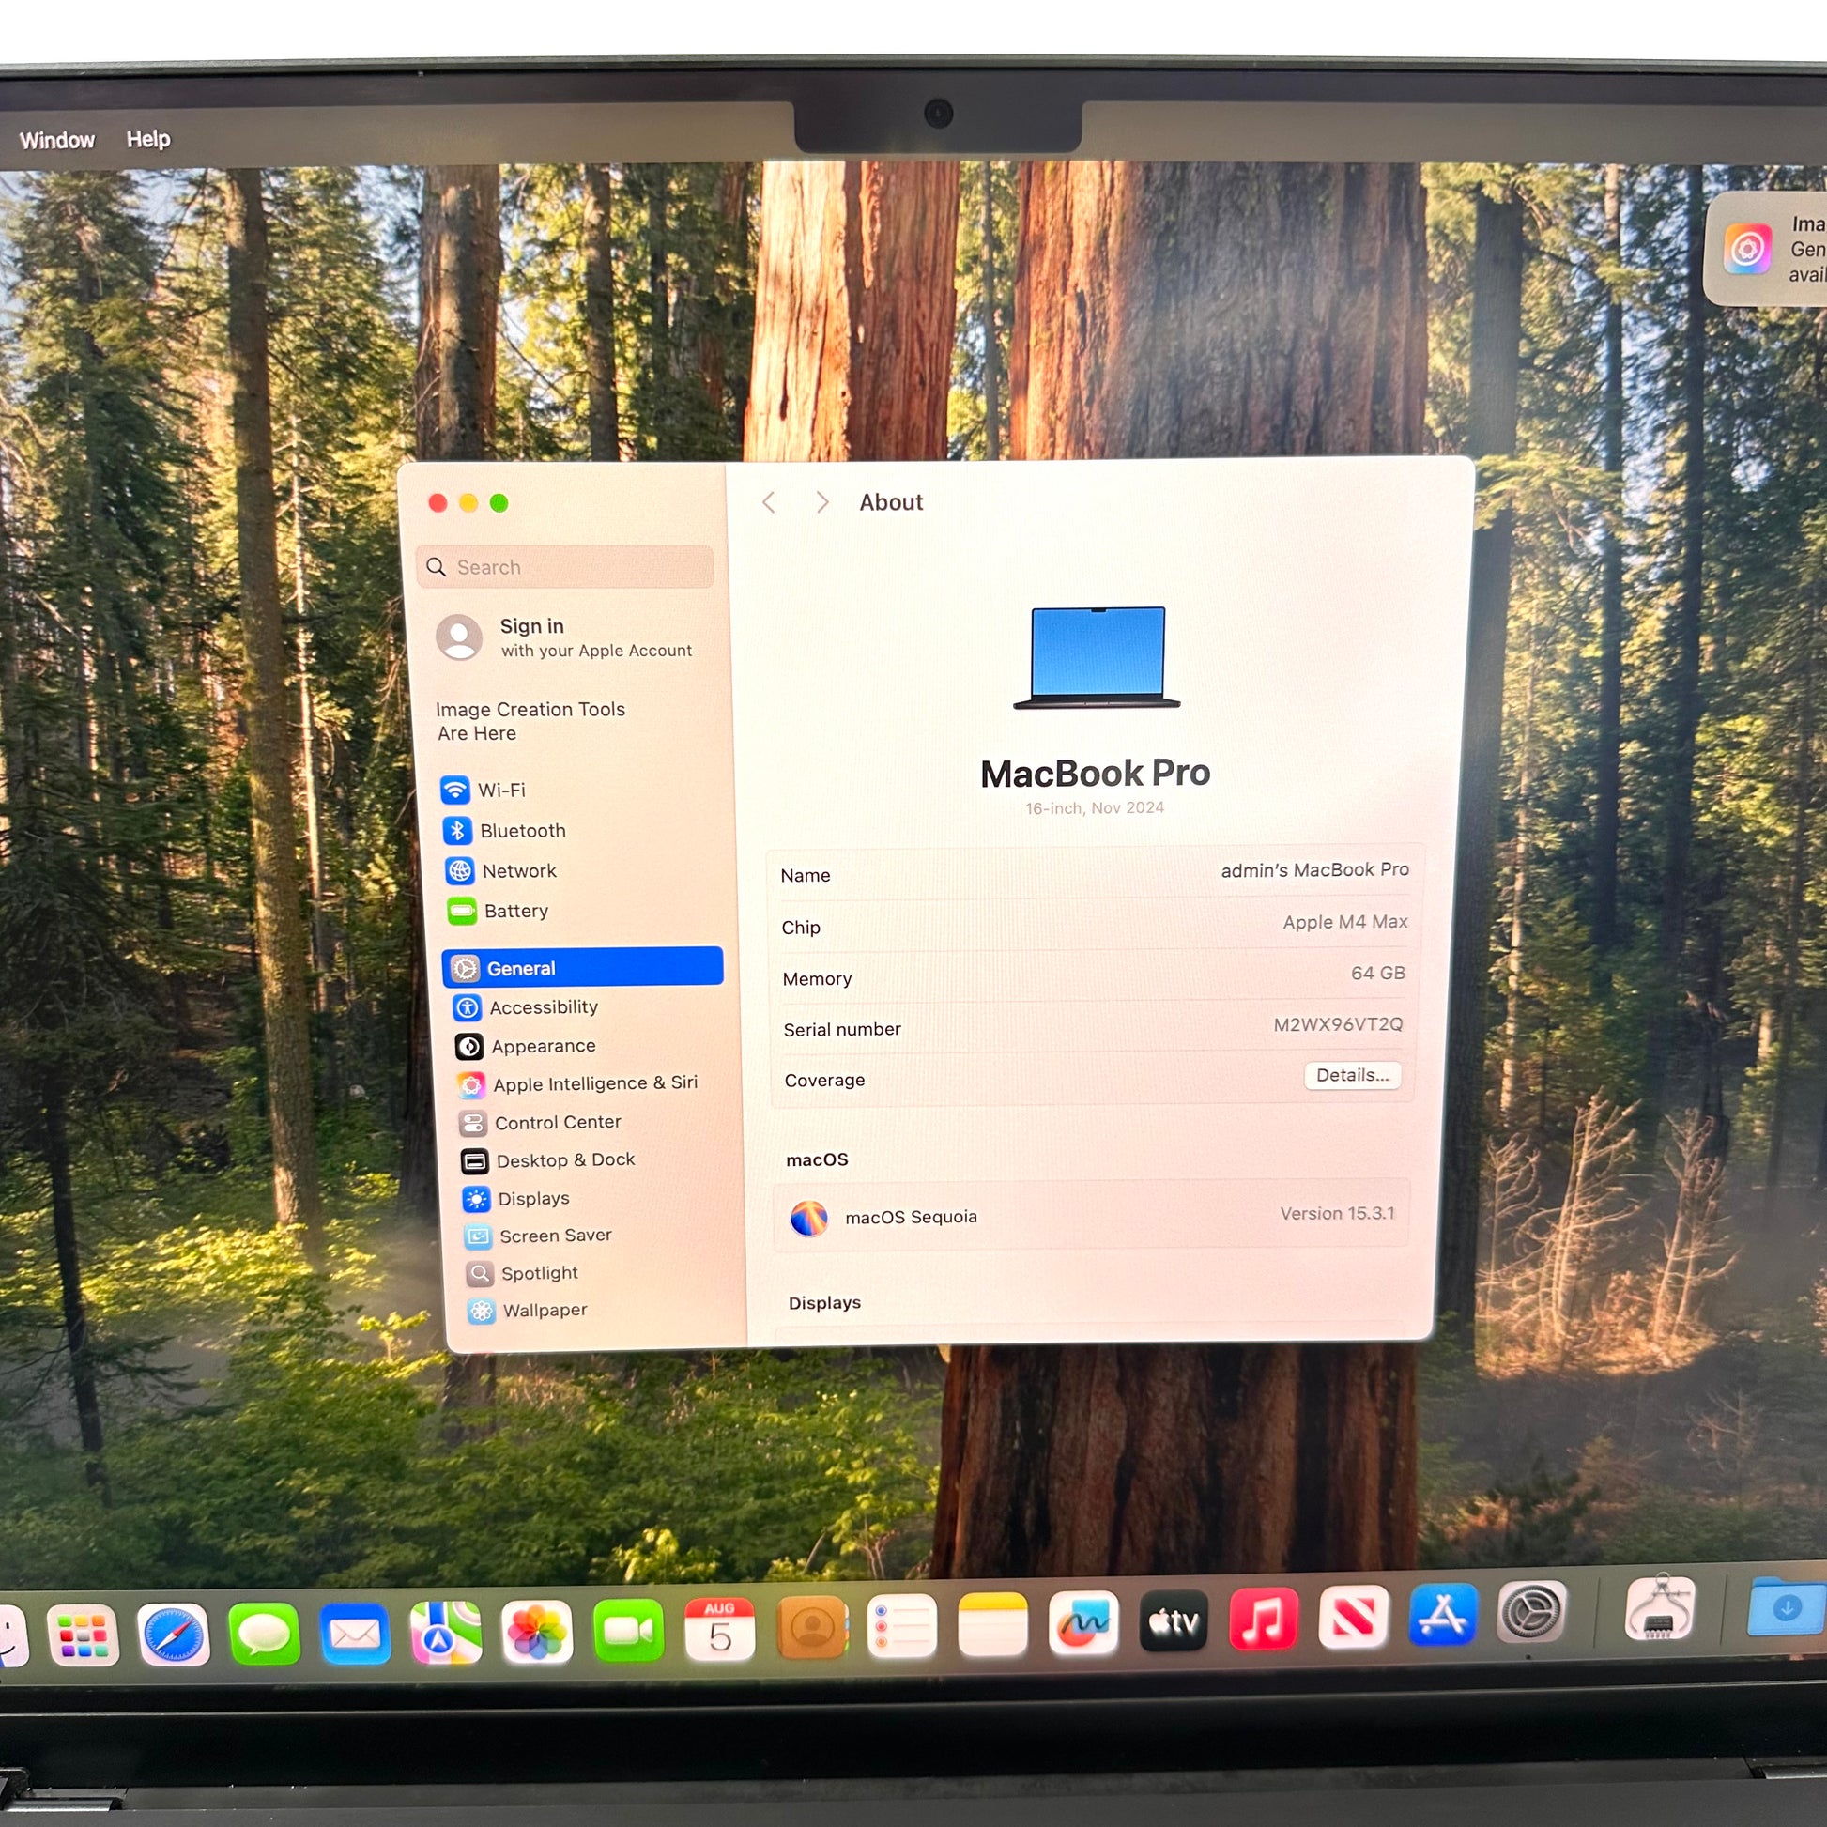Open Safari from the Dock
This screenshot has width=1827, height=1827.
[x=173, y=1635]
